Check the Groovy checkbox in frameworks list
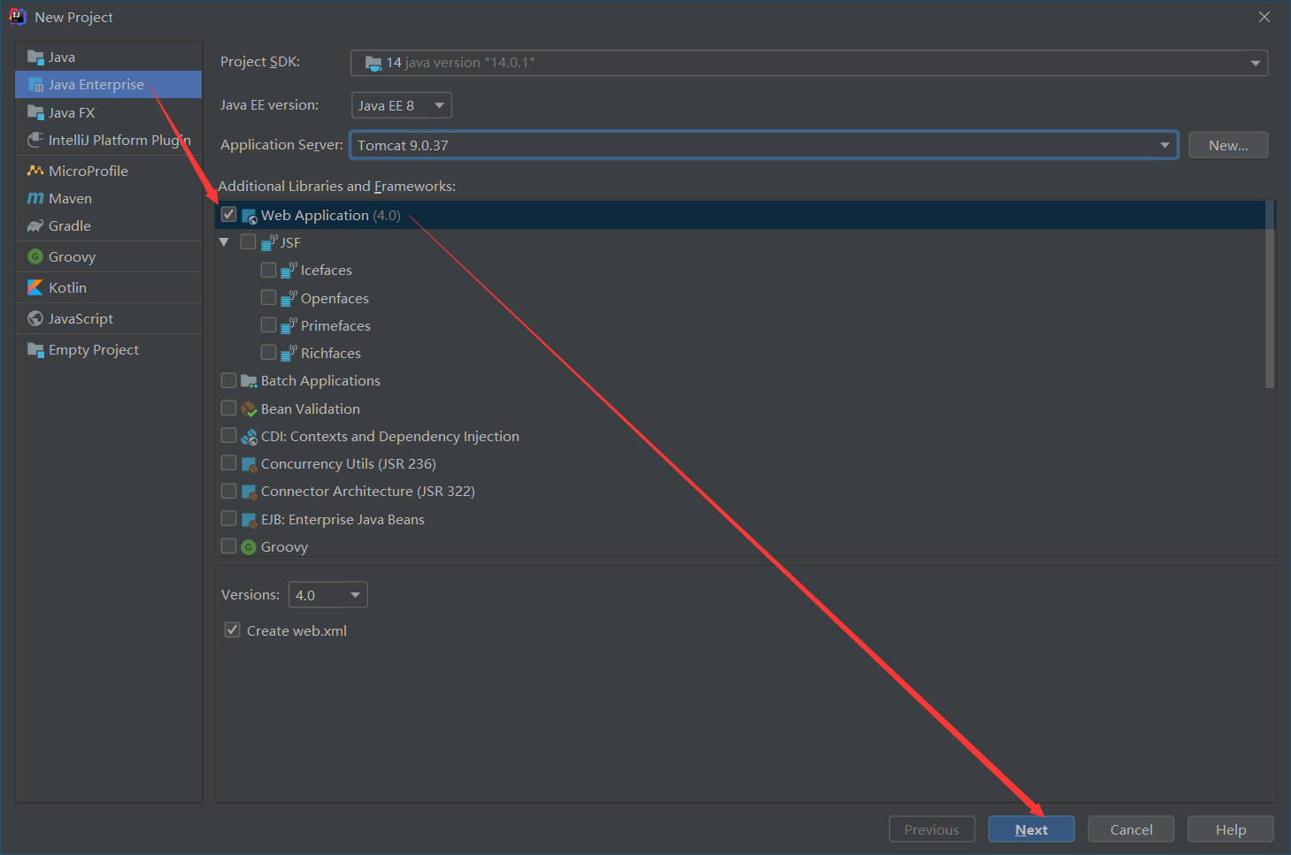The width and height of the screenshot is (1291, 855). pos(229,546)
